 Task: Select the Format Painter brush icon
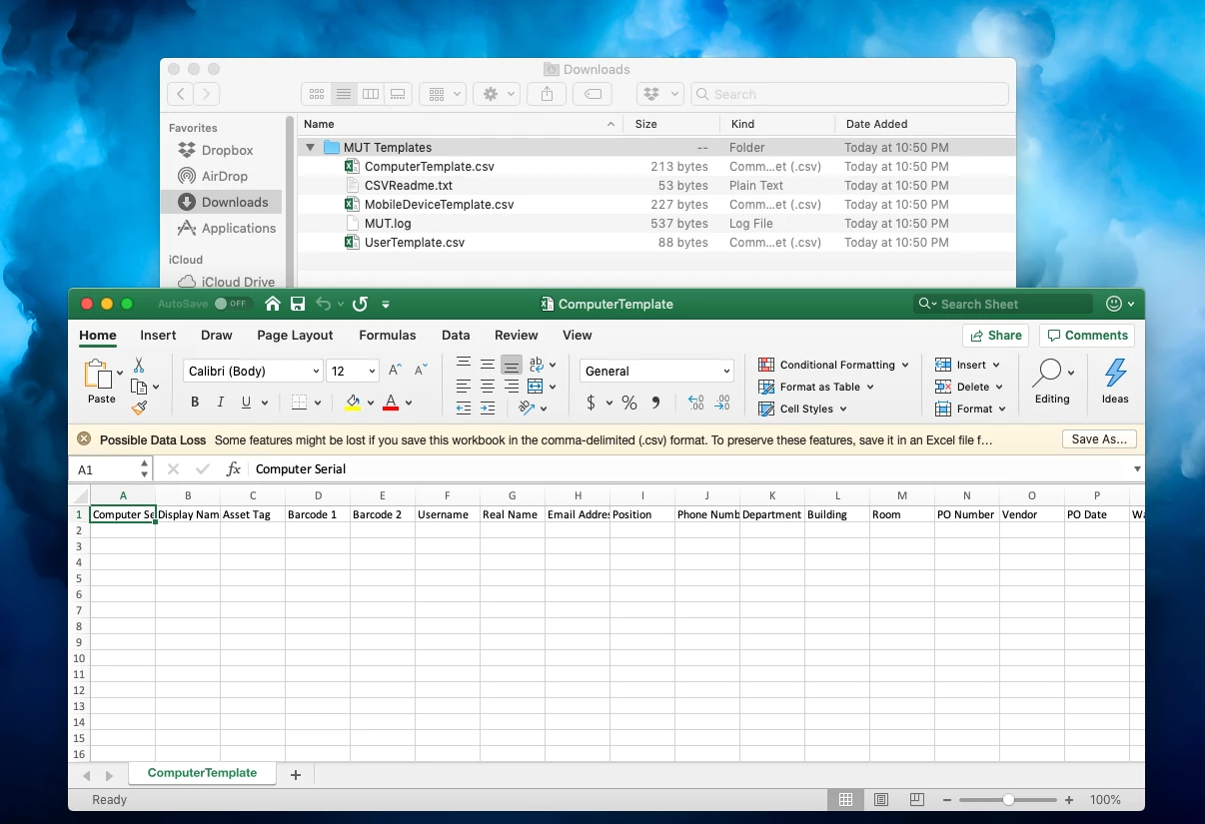(x=139, y=408)
